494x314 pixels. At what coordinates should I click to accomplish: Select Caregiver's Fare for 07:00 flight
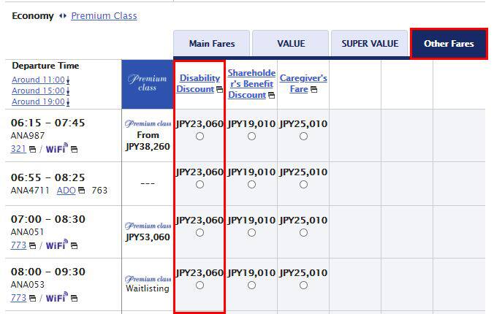coord(303,233)
